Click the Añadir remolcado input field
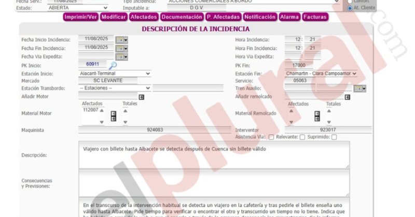Viewport: 415px width, 217px height. pos(314,96)
